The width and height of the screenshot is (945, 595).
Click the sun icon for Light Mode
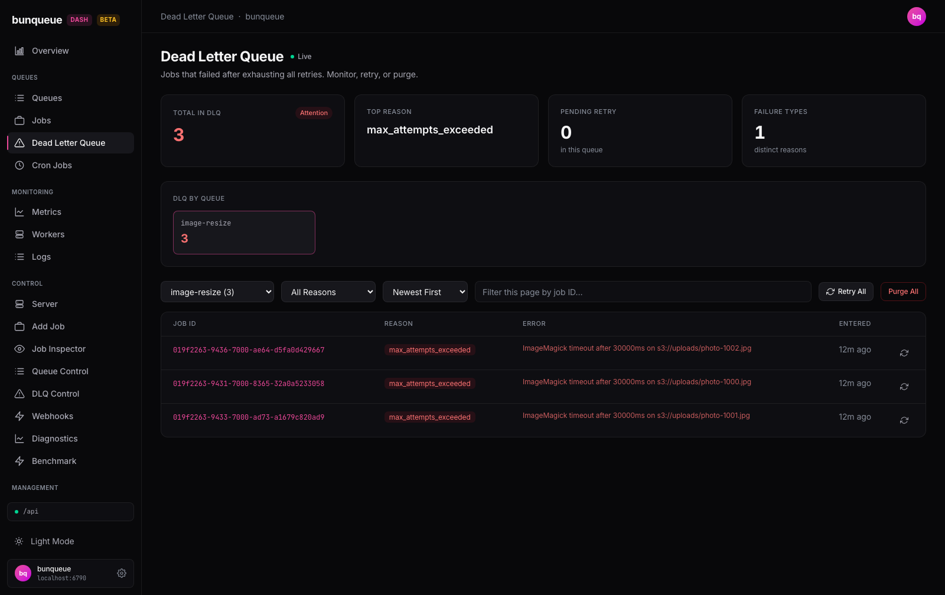tap(19, 541)
